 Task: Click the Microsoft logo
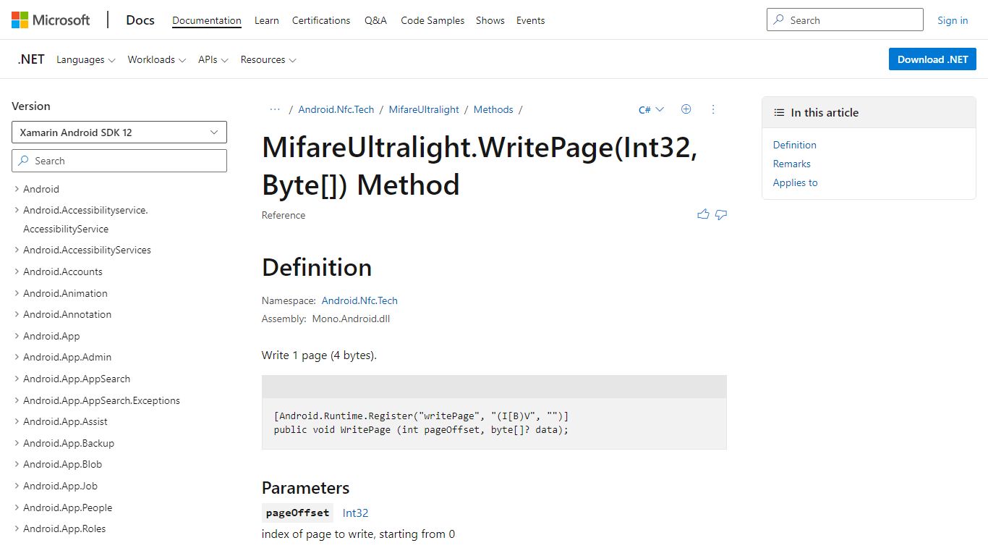tap(51, 20)
